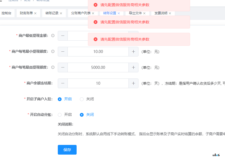Close the 导出文件 tab with its x icon
Image resolution: width=225 pixels, height=164 pixels.
(x=144, y=13)
